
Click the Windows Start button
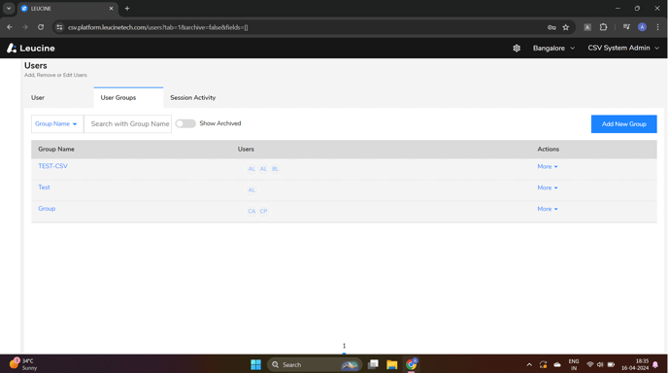pos(255,364)
